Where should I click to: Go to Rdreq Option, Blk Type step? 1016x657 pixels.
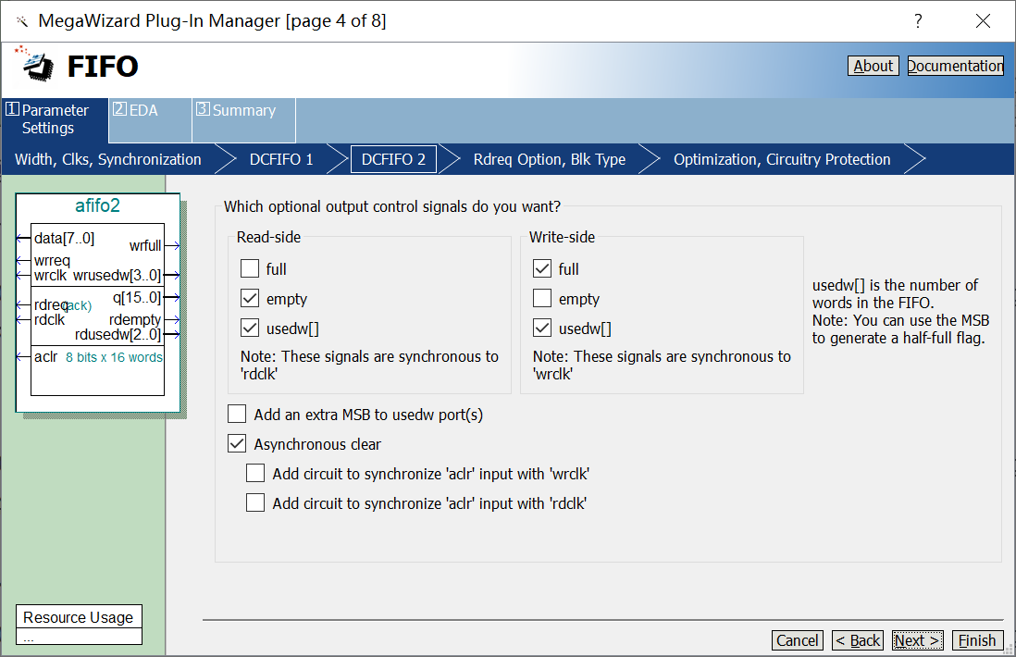(550, 159)
